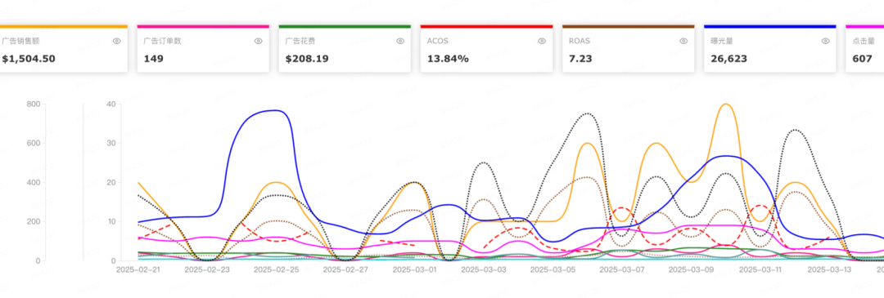Click the 607 clicks value

pyautogui.click(x=862, y=59)
